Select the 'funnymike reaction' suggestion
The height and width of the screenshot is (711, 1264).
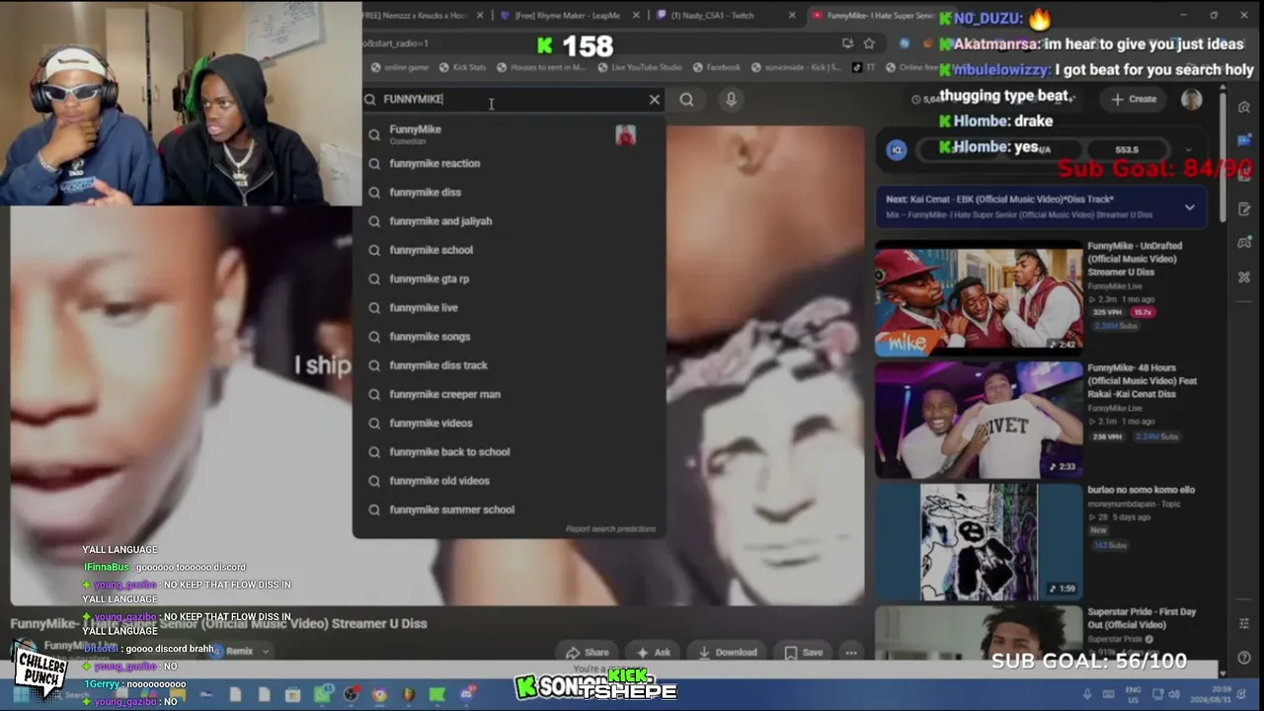click(509, 163)
